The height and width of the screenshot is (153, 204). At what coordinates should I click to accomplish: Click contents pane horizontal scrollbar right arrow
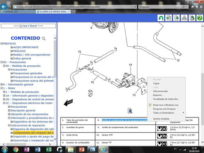pyautogui.click(x=50, y=144)
